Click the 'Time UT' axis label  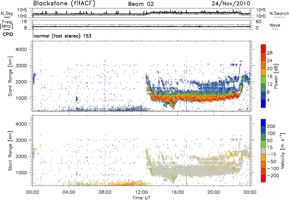pyautogui.click(x=141, y=197)
